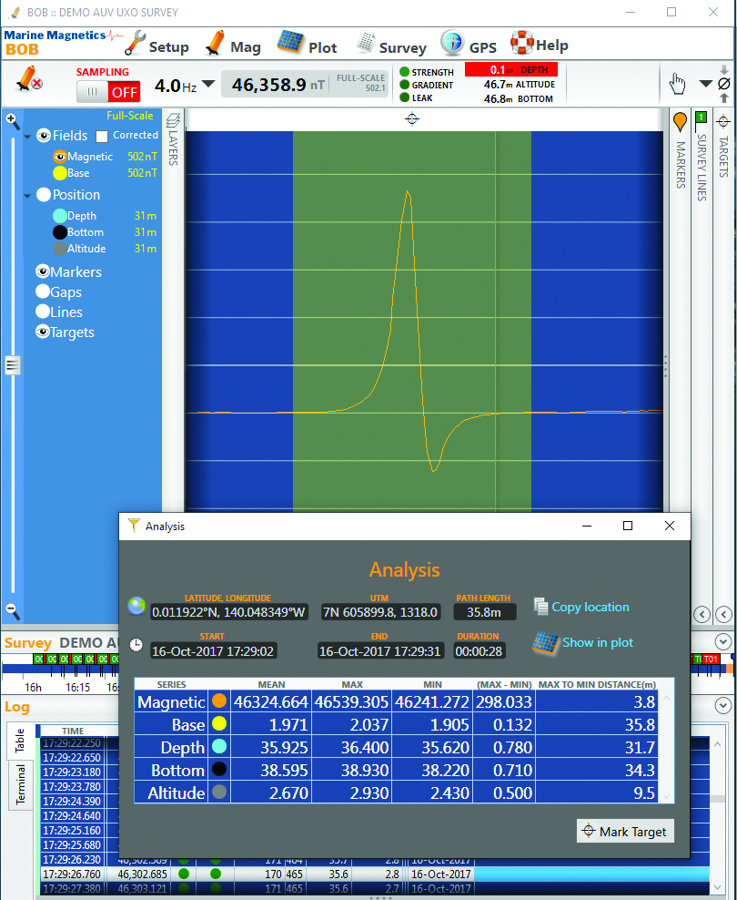Click the zoom out magnifier
The width and height of the screenshot is (737, 900).
point(13,611)
